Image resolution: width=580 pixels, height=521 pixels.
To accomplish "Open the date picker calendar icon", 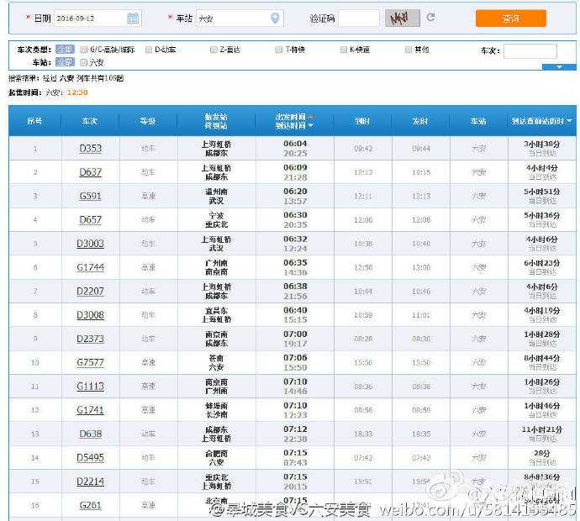I will pyautogui.click(x=133, y=18).
